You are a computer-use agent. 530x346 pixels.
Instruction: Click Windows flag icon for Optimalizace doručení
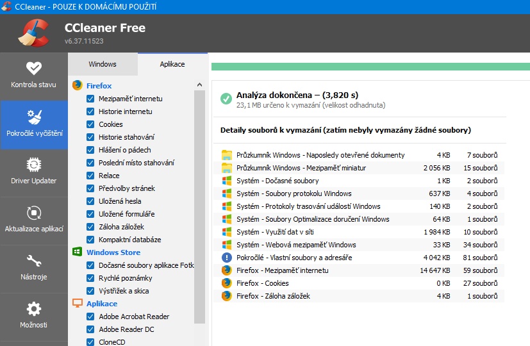point(226,219)
